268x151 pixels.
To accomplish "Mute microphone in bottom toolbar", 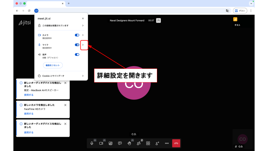I will click(92, 143).
